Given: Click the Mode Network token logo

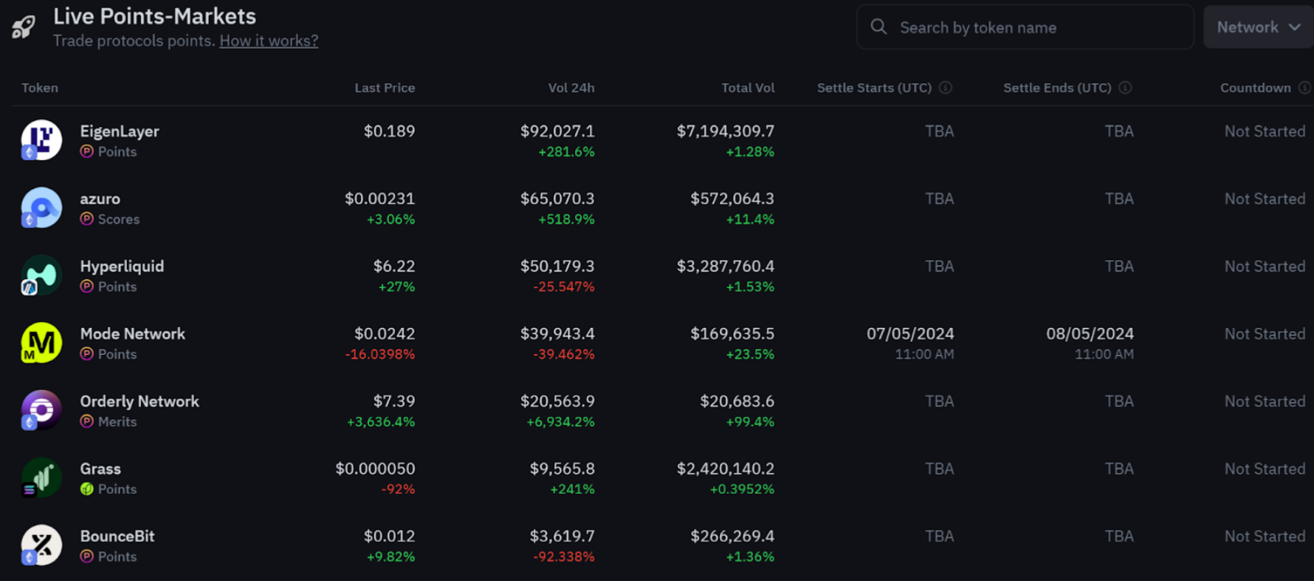Looking at the screenshot, I should (x=41, y=343).
